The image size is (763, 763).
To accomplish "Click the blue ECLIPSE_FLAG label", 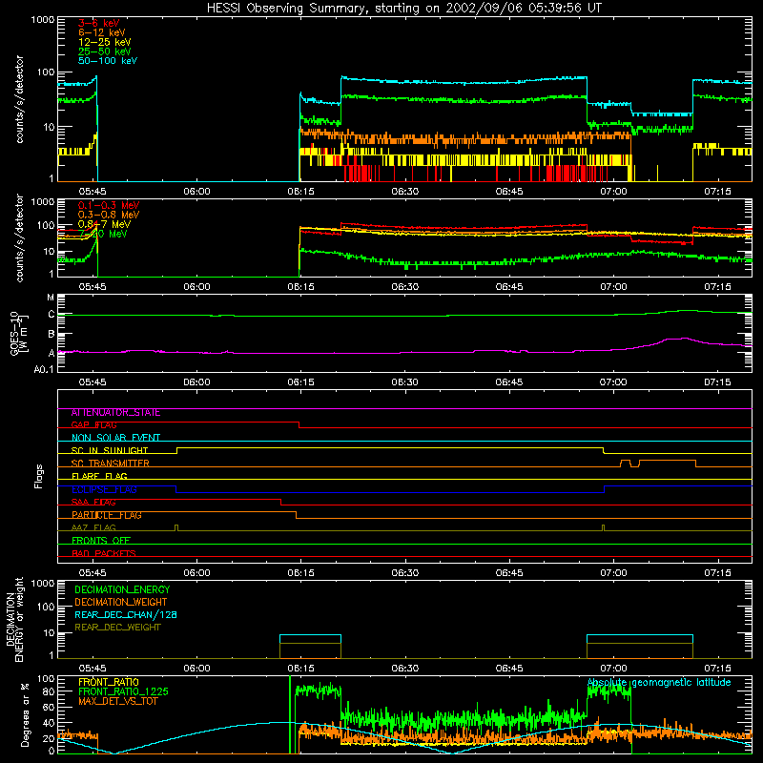I will coord(104,489).
